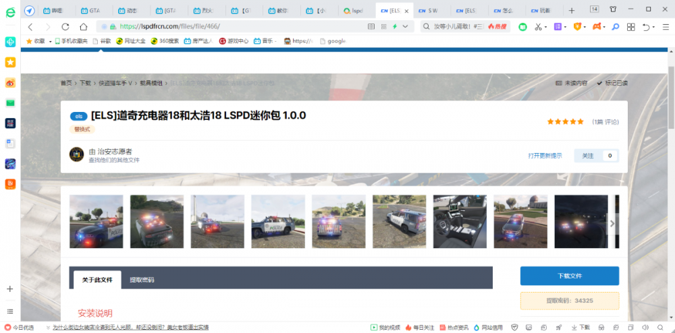
Task: Expand the 收藏 bookmarks dropdown arrow
Action: point(51,42)
